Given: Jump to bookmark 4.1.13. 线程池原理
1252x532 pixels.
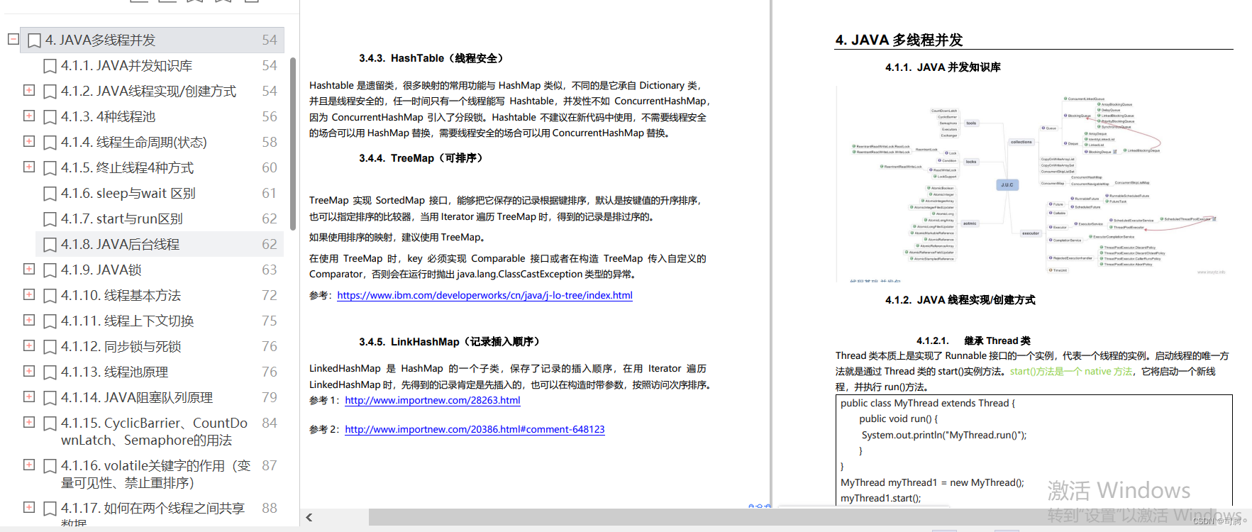Looking at the screenshot, I should click(114, 372).
